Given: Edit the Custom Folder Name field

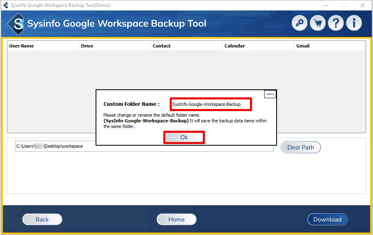Looking at the screenshot, I should pos(210,104).
